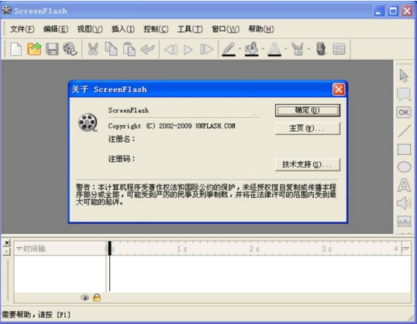Open a file with the folder icon

34,49
